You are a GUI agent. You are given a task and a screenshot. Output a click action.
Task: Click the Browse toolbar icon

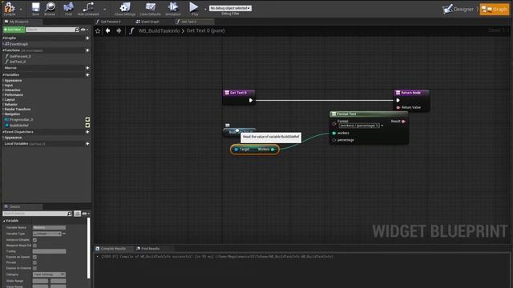pyautogui.click(x=50, y=9)
